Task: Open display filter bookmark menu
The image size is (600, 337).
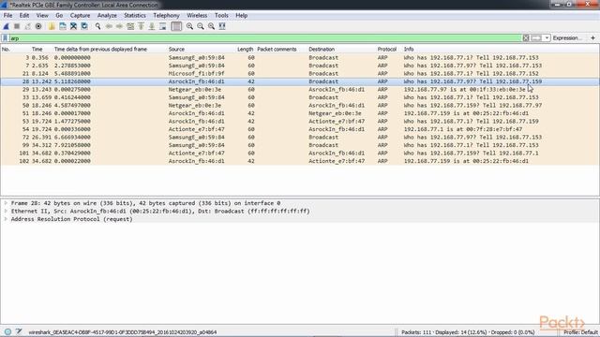Action: [5, 38]
